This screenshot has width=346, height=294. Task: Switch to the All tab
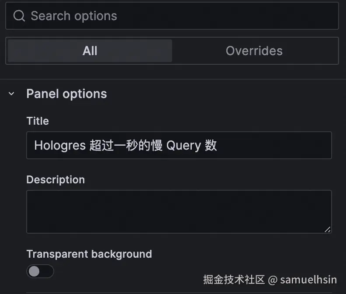(x=90, y=51)
